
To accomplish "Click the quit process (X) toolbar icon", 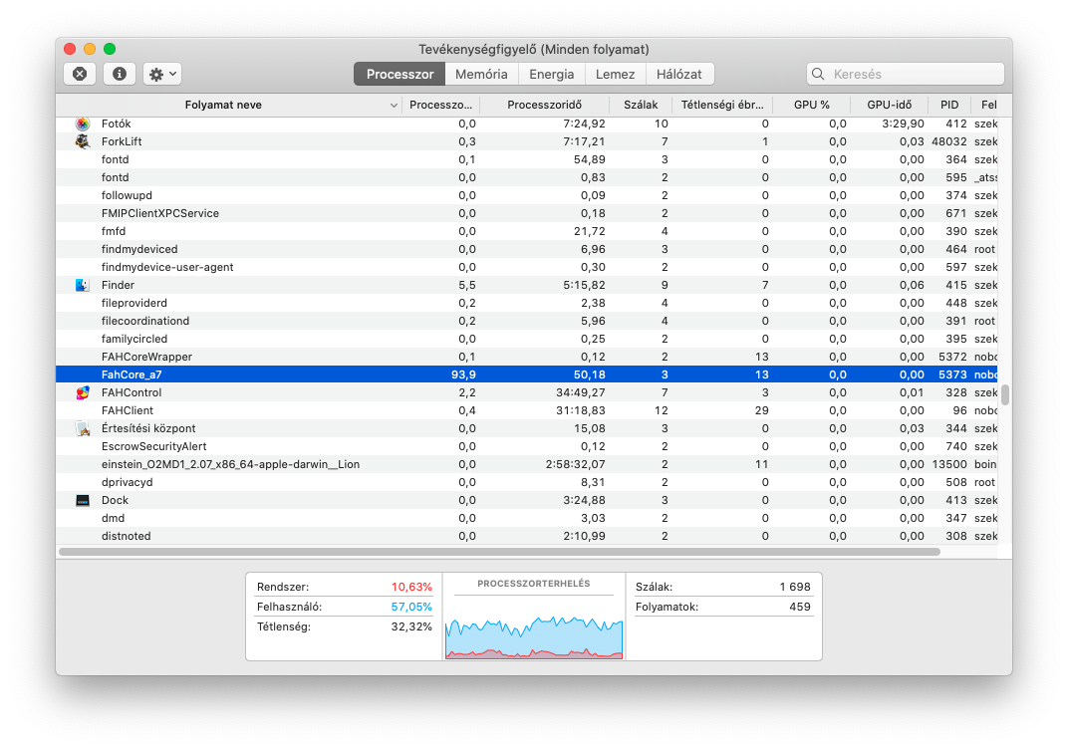I will tap(80, 74).
